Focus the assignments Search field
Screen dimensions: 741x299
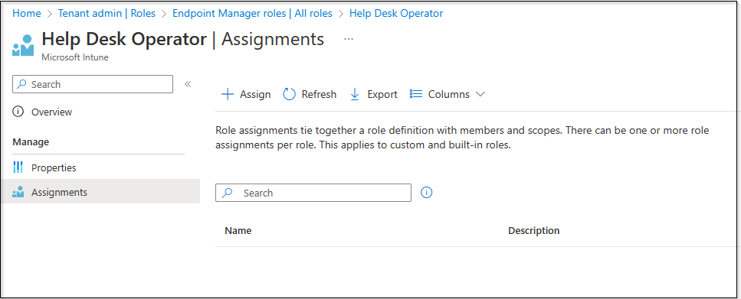[313, 193]
